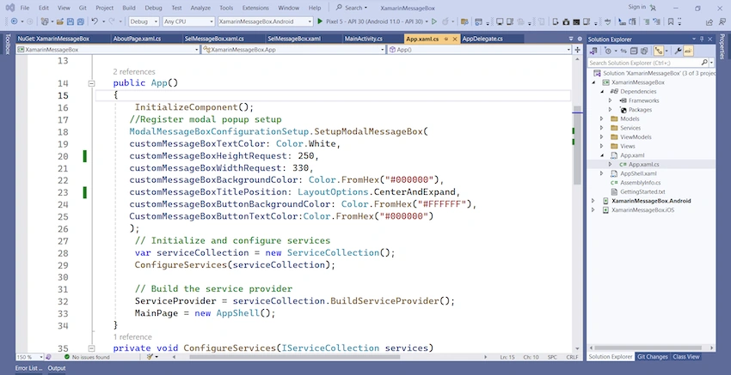Pin the Solution Explorer panel
Image resolution: width=731 pixels, height=375 pixels.
click(702, 39)
